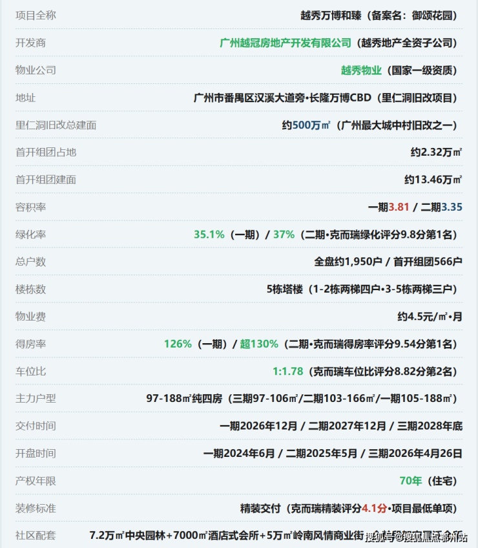
Task: Click the text （国家一级资质）
Action: [x=422, y=70]
